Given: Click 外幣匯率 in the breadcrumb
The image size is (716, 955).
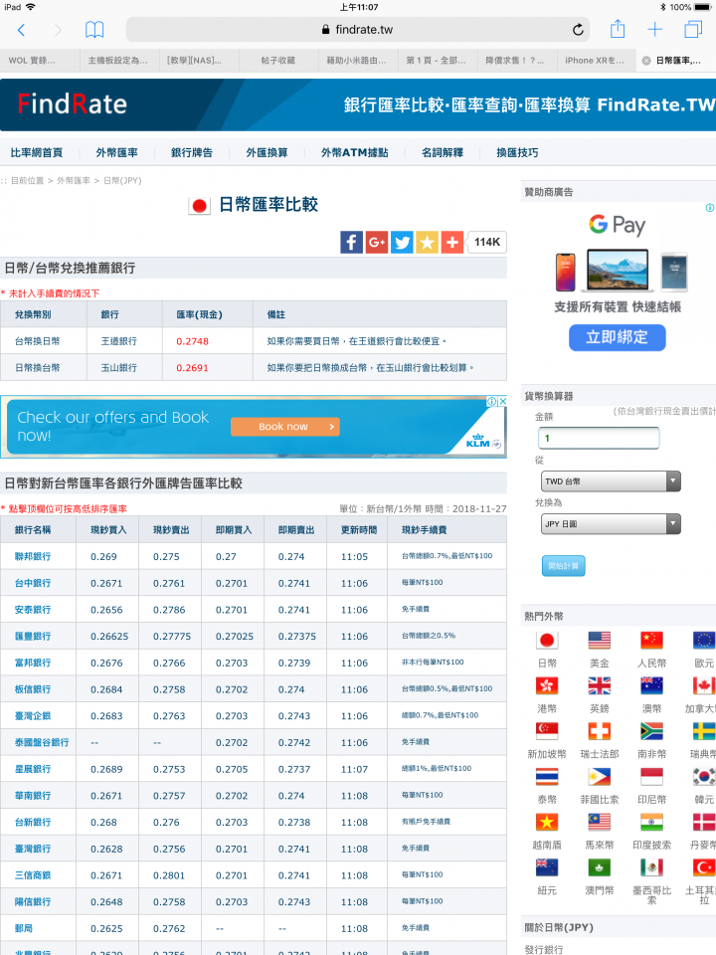Looking at the screenshot, I should 74,181.
